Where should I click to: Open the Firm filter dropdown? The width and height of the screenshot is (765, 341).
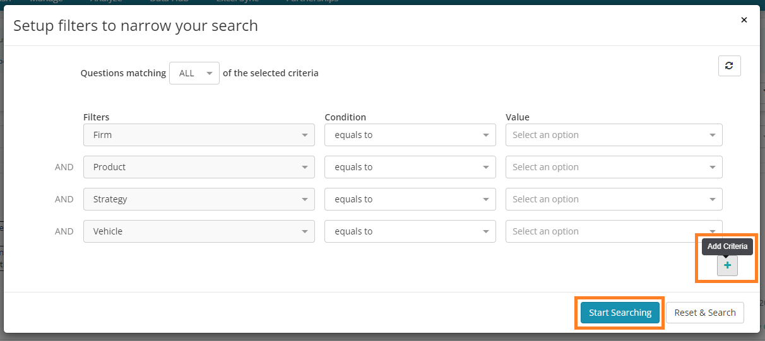(x=199, y=135)
